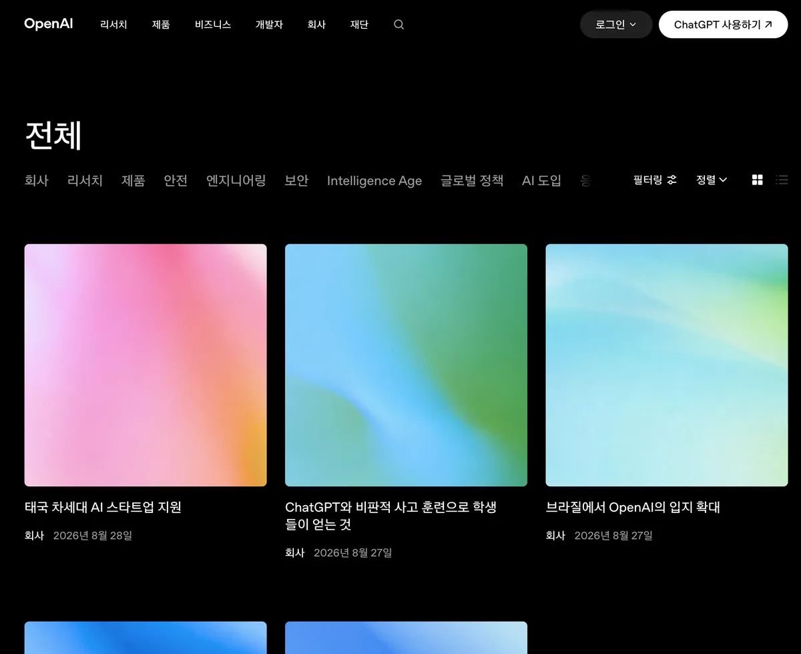Screen dimensions: 801x654
Task: Select the 안전 category tab
Action: click(176, 180)
